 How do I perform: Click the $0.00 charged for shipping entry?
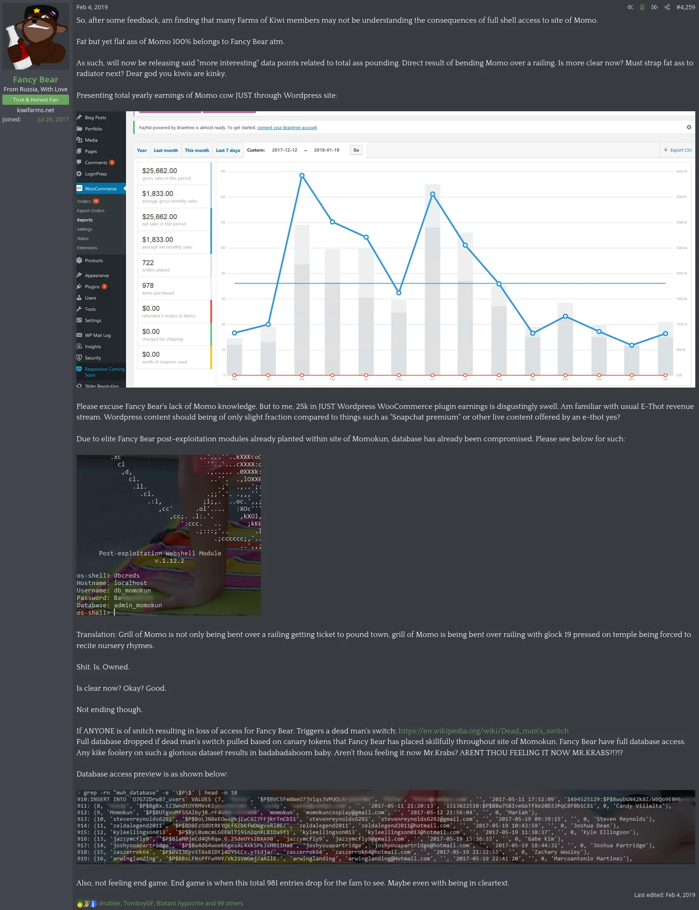pyautogui.click(x=174, y=334)
